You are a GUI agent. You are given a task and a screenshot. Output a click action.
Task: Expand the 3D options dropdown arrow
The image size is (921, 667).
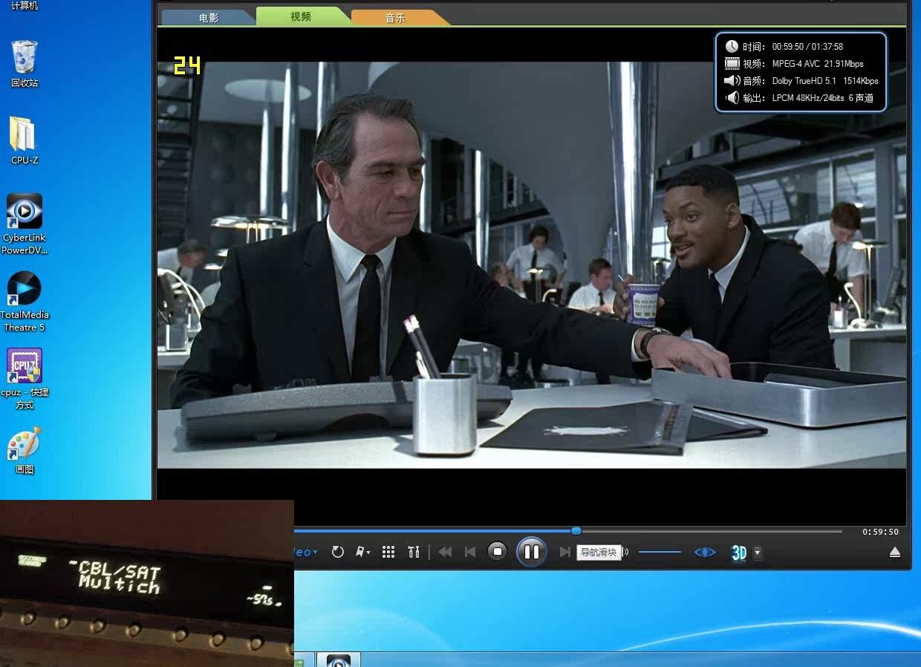(757, 552)
